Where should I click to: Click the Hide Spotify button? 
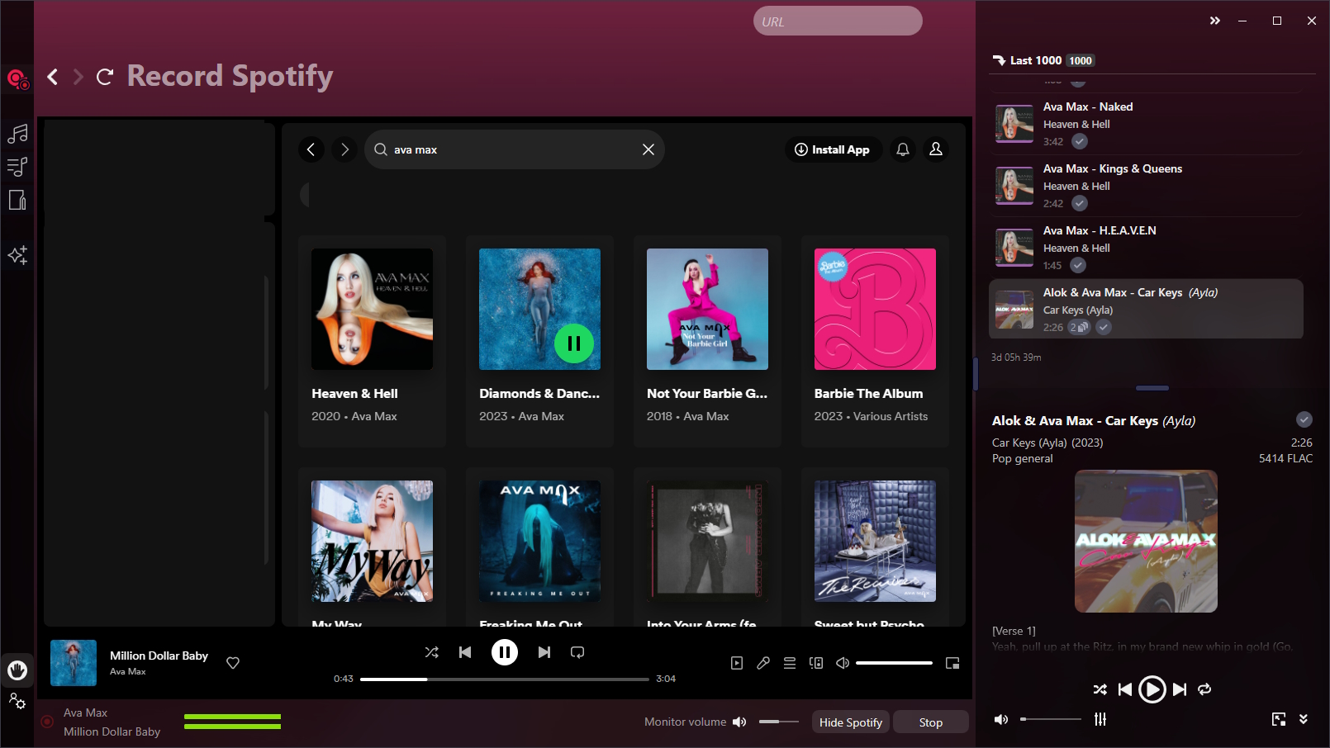851,722
